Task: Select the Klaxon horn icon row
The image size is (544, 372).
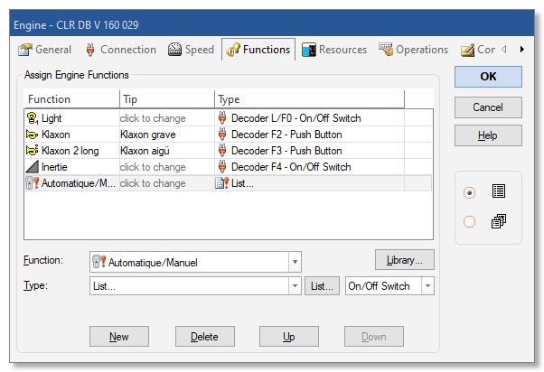Action: (x=33, y=135)
